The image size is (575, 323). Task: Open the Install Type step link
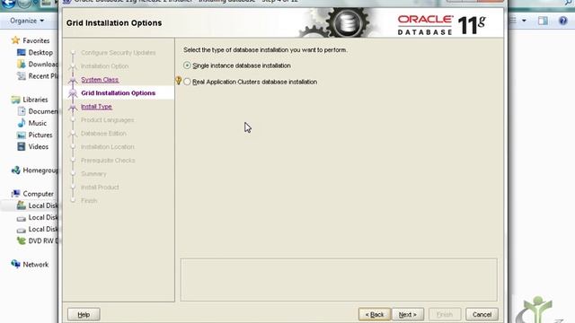click(96, 107)
